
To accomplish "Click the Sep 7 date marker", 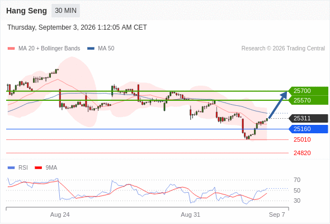I will [x=277, y=214].
